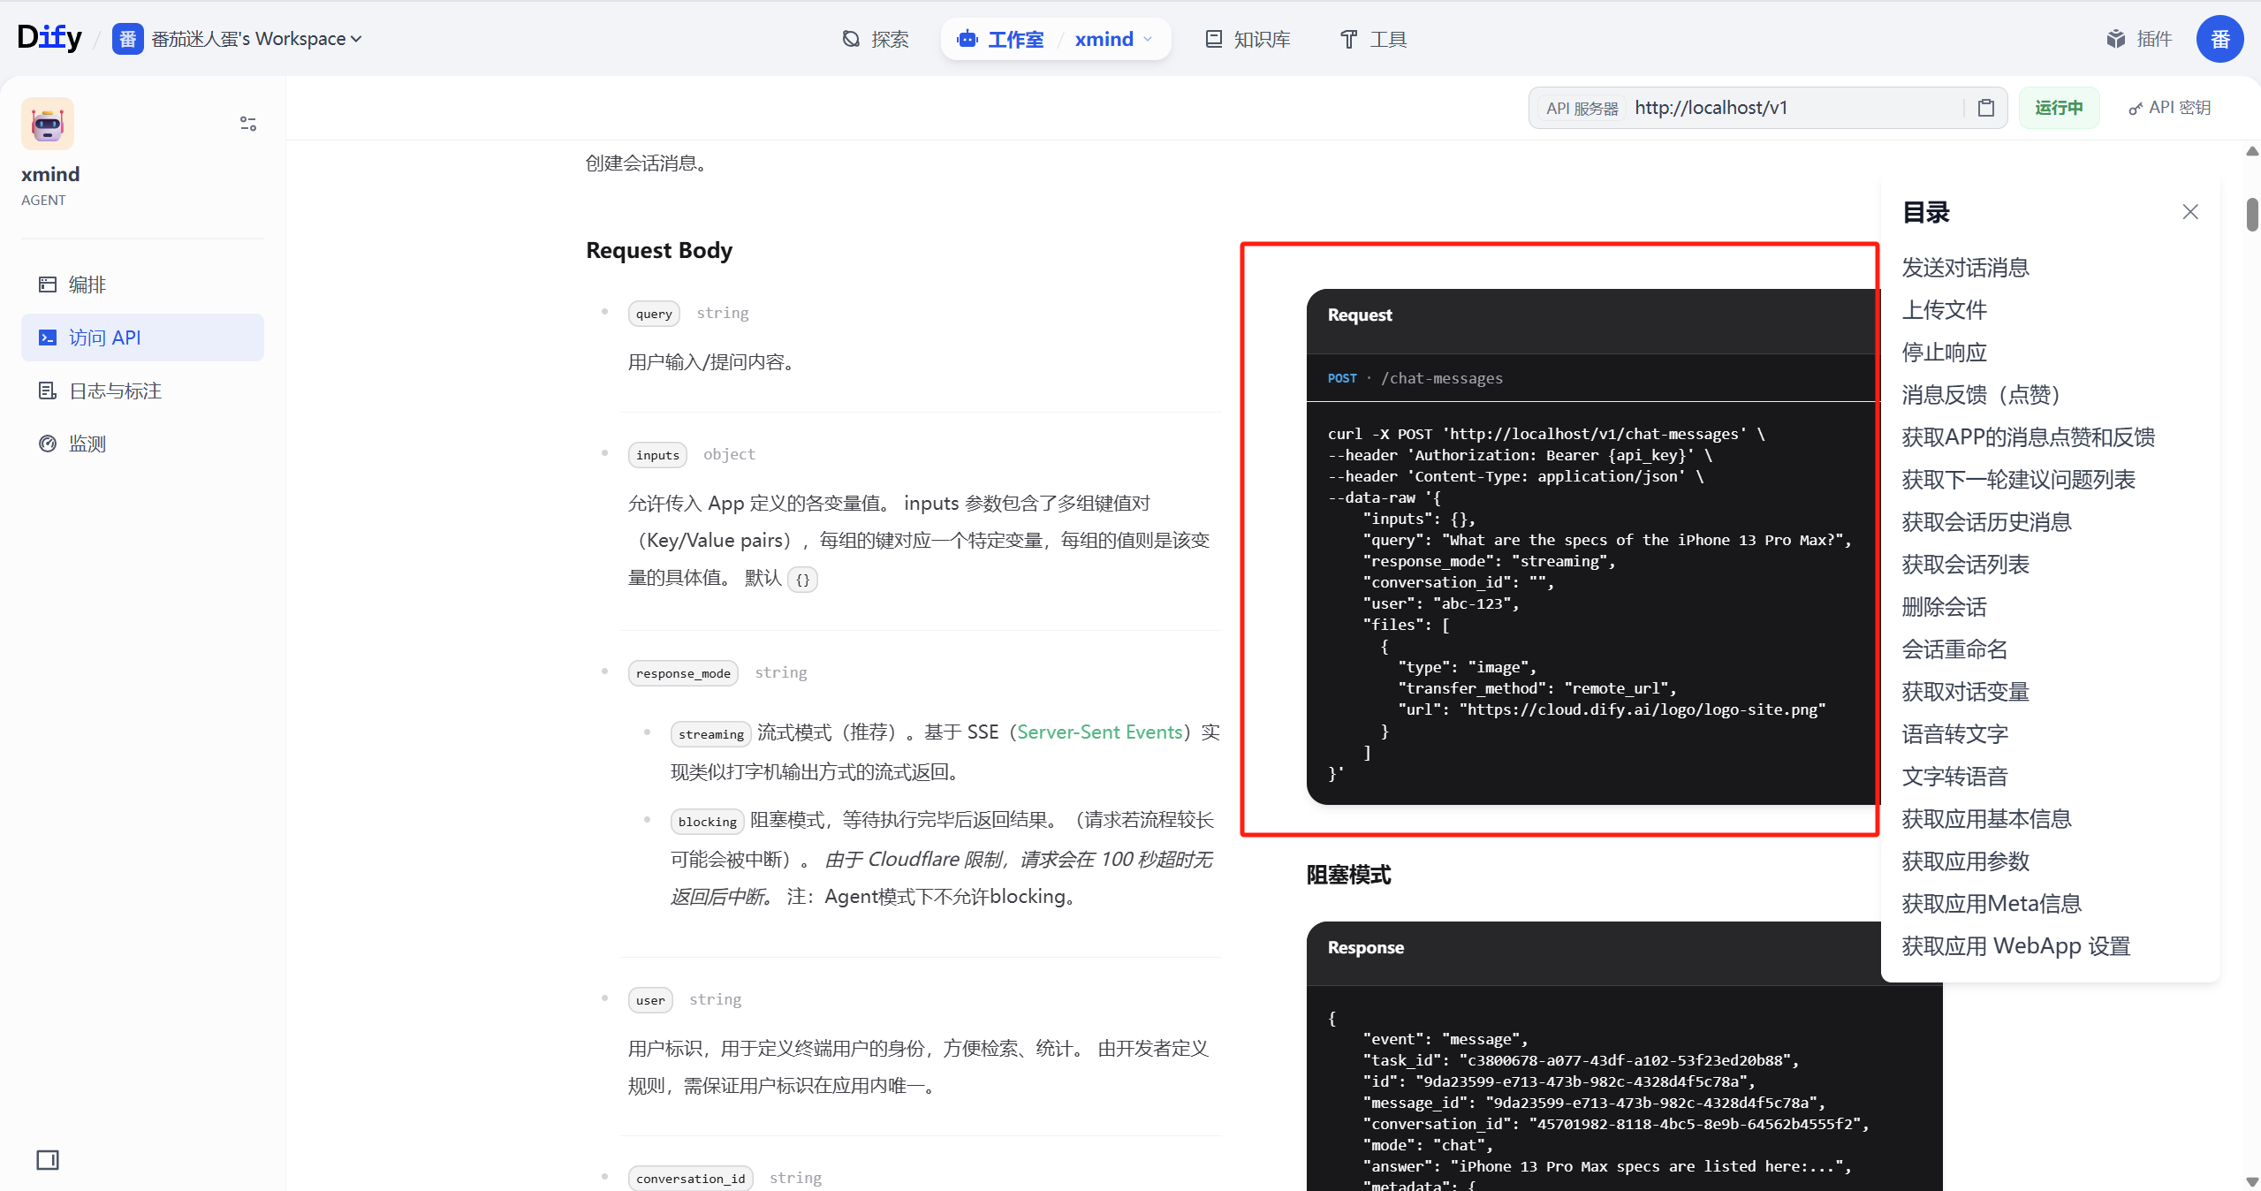Close the 目录 table of contents panel

tap(2189, 212)
